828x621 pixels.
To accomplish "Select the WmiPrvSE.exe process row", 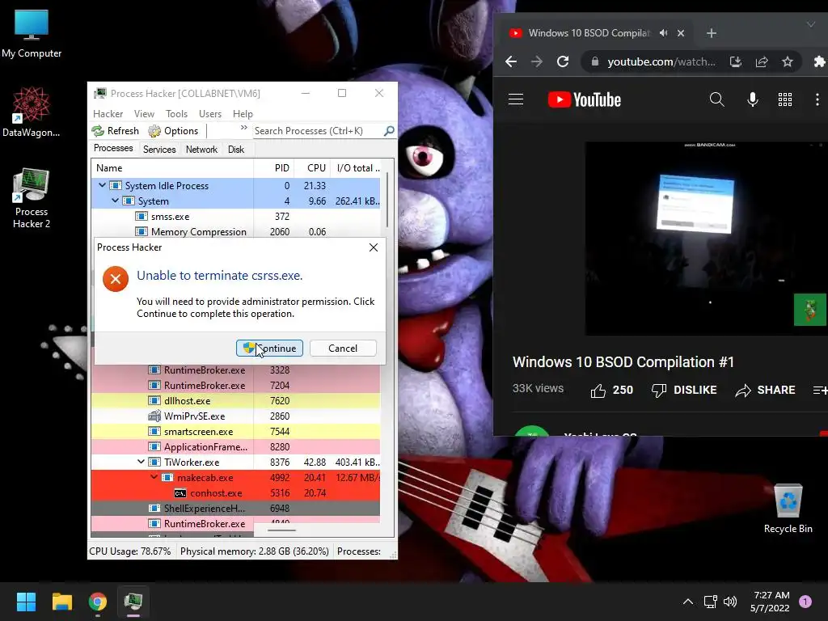I will click(x=235, y=416).
